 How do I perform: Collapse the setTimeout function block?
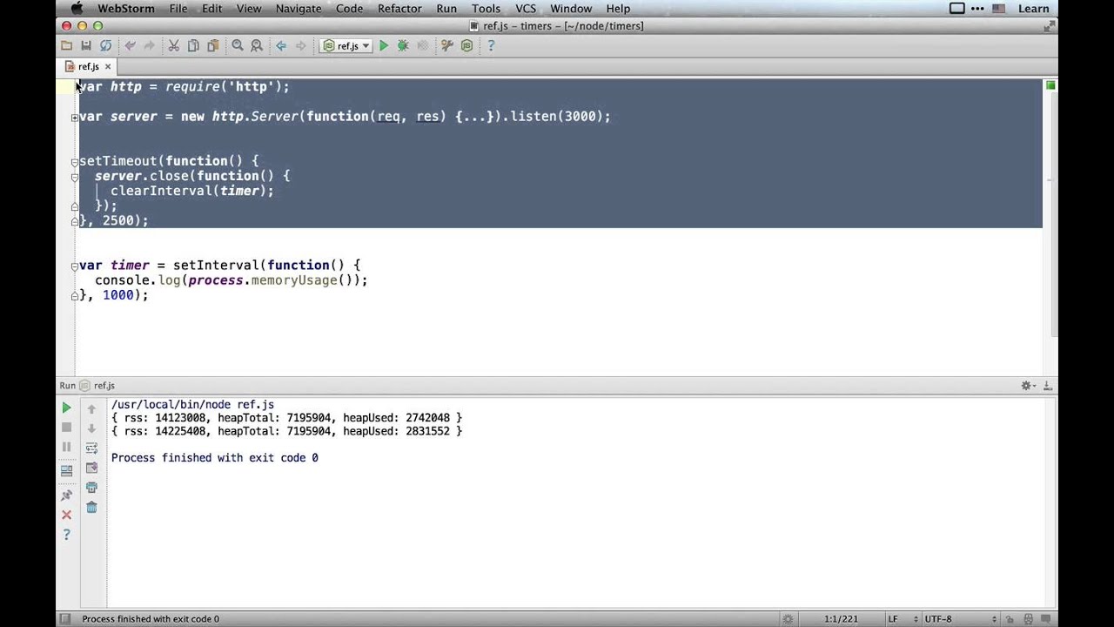tap(74, 162)
